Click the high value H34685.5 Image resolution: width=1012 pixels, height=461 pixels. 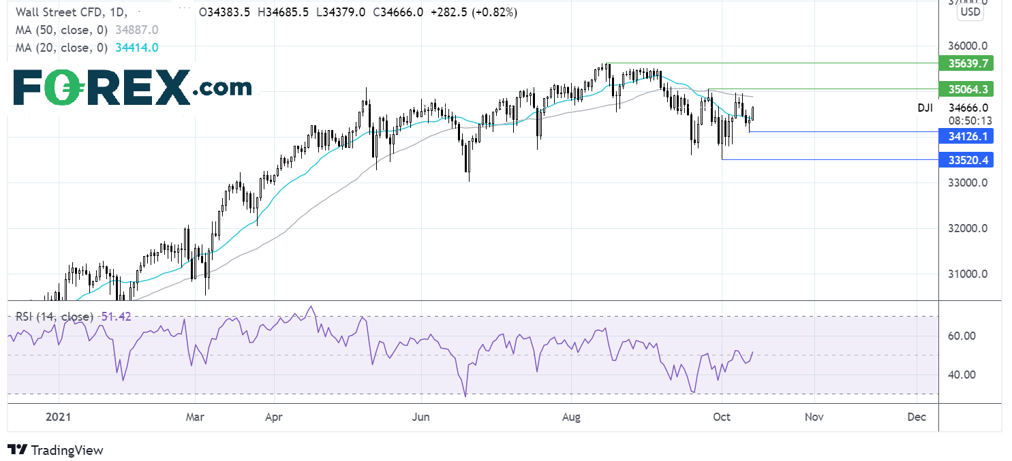coord(284,13)
